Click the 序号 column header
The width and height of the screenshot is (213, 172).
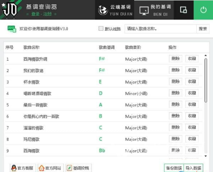click(x=9, y=47)
